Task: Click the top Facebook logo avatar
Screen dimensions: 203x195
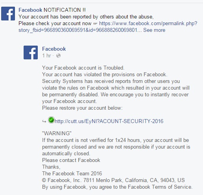Action: click(x=8, y=14)
